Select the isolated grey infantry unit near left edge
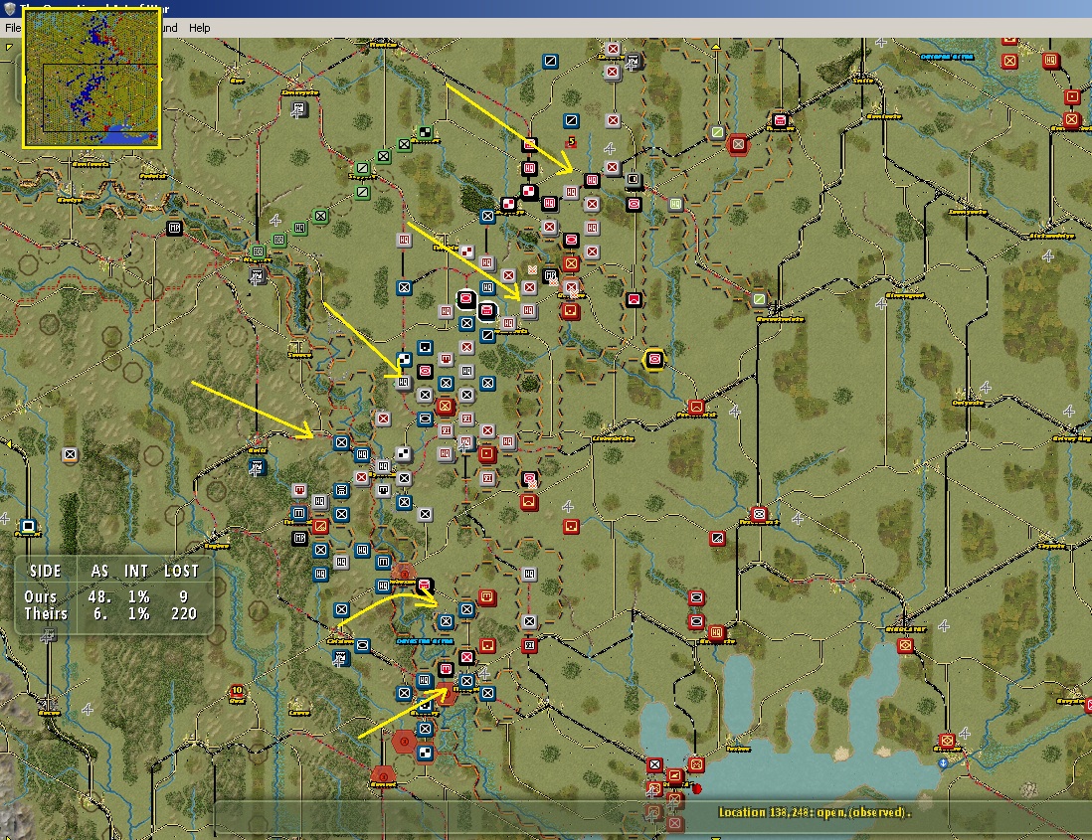The image size is (1092, 840). [x=69, y=454]
